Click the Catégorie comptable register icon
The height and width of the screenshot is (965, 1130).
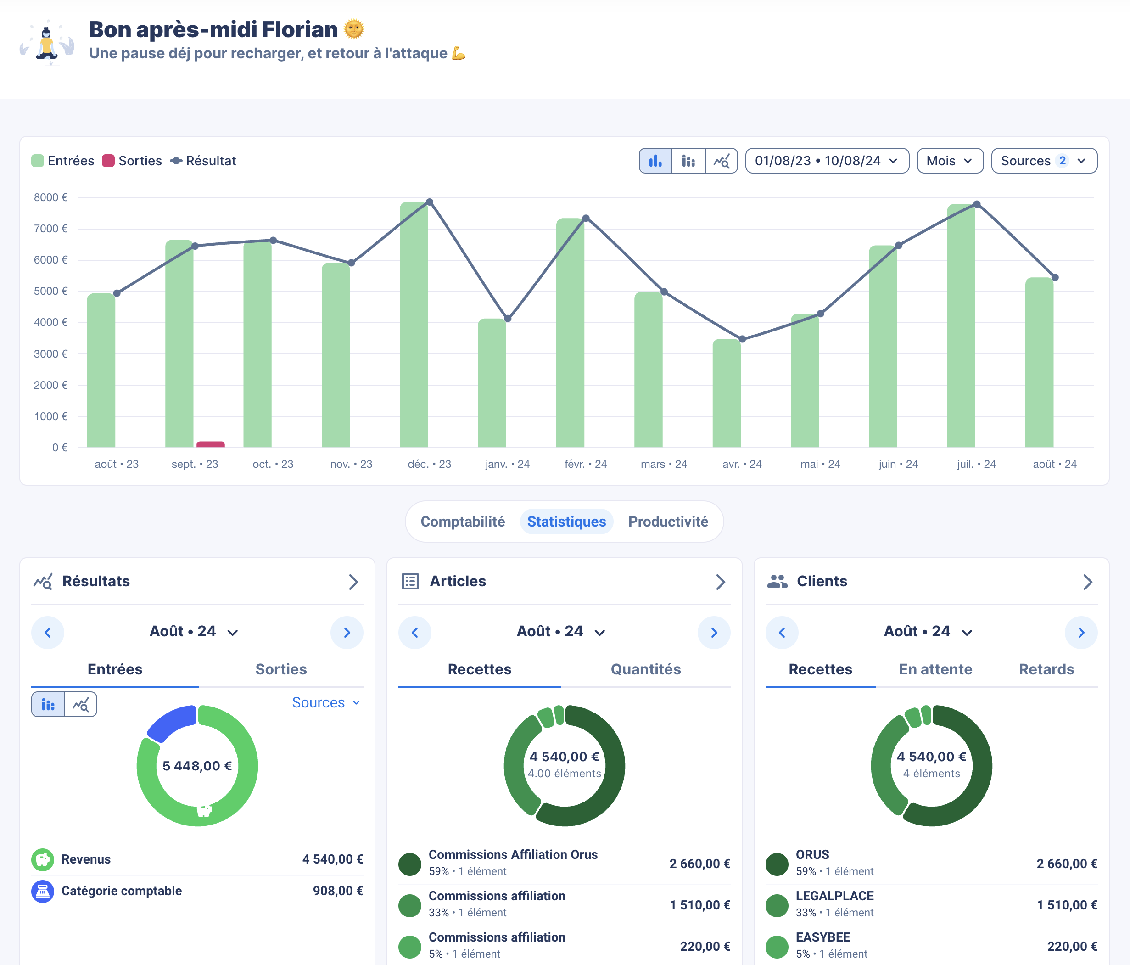coord(43,892)
